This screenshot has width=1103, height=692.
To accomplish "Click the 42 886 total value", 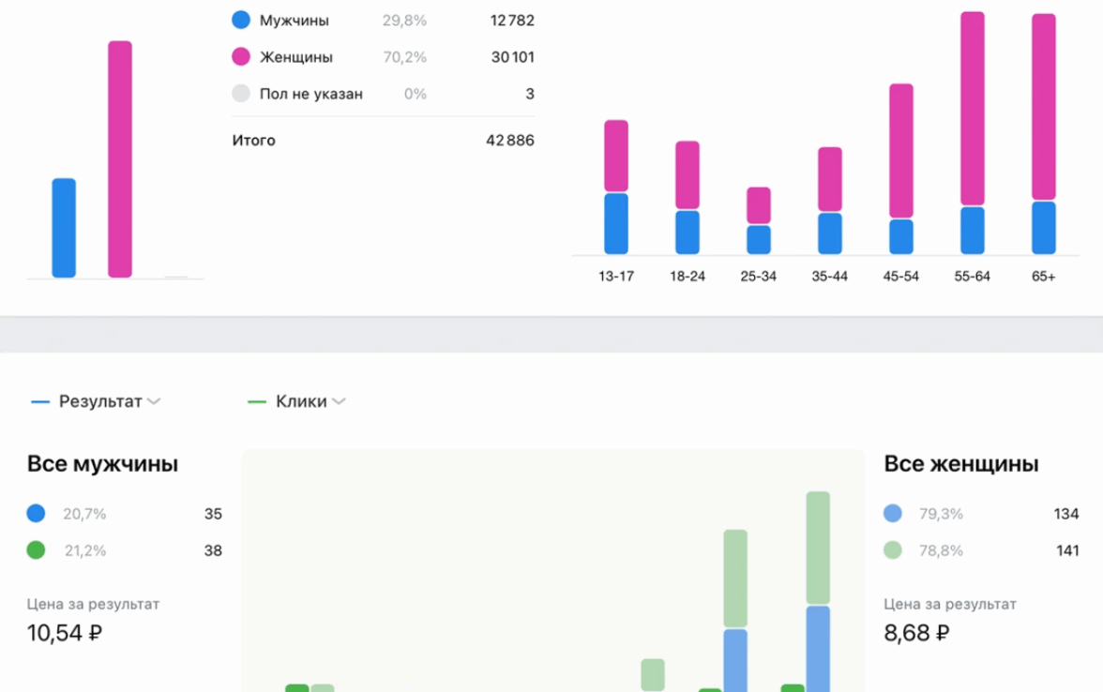I will pyautogui.click(x=510, y=140).
